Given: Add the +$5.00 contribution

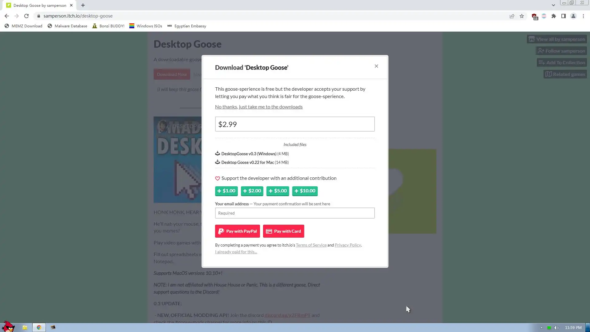Looking at the screenshot, I should coord(277,191).
